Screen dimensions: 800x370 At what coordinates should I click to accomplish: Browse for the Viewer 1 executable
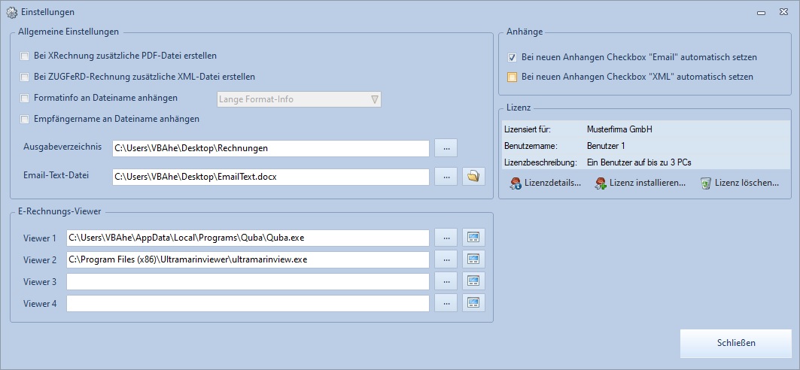[446, 238]
